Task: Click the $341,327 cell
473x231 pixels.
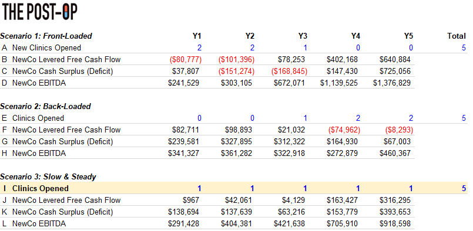Action: click(x=183, y=153)
